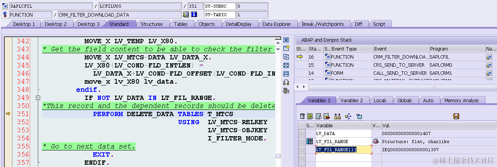The width and height of the screenshot is (497, 167).
Task: Click the stack panel scroll-left arrow
Action: tap(297, 87)
